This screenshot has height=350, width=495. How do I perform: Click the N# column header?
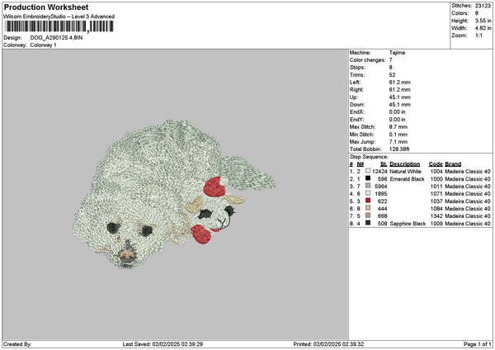coord(360,163)
